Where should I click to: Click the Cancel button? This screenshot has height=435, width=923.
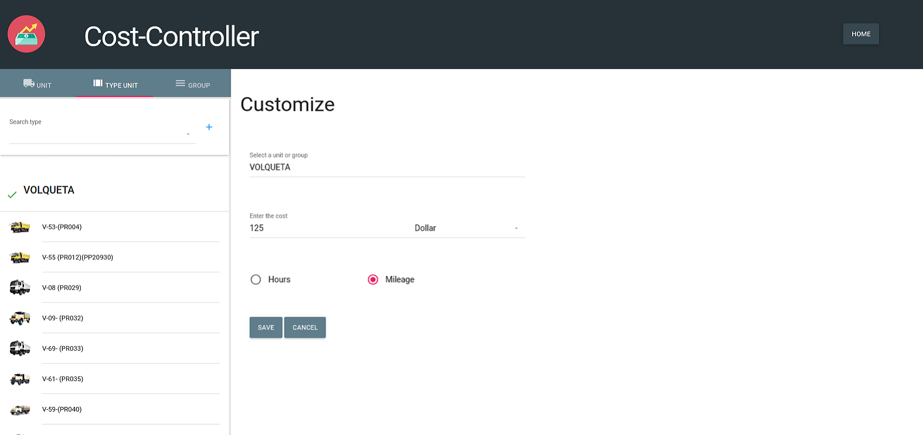305,327
